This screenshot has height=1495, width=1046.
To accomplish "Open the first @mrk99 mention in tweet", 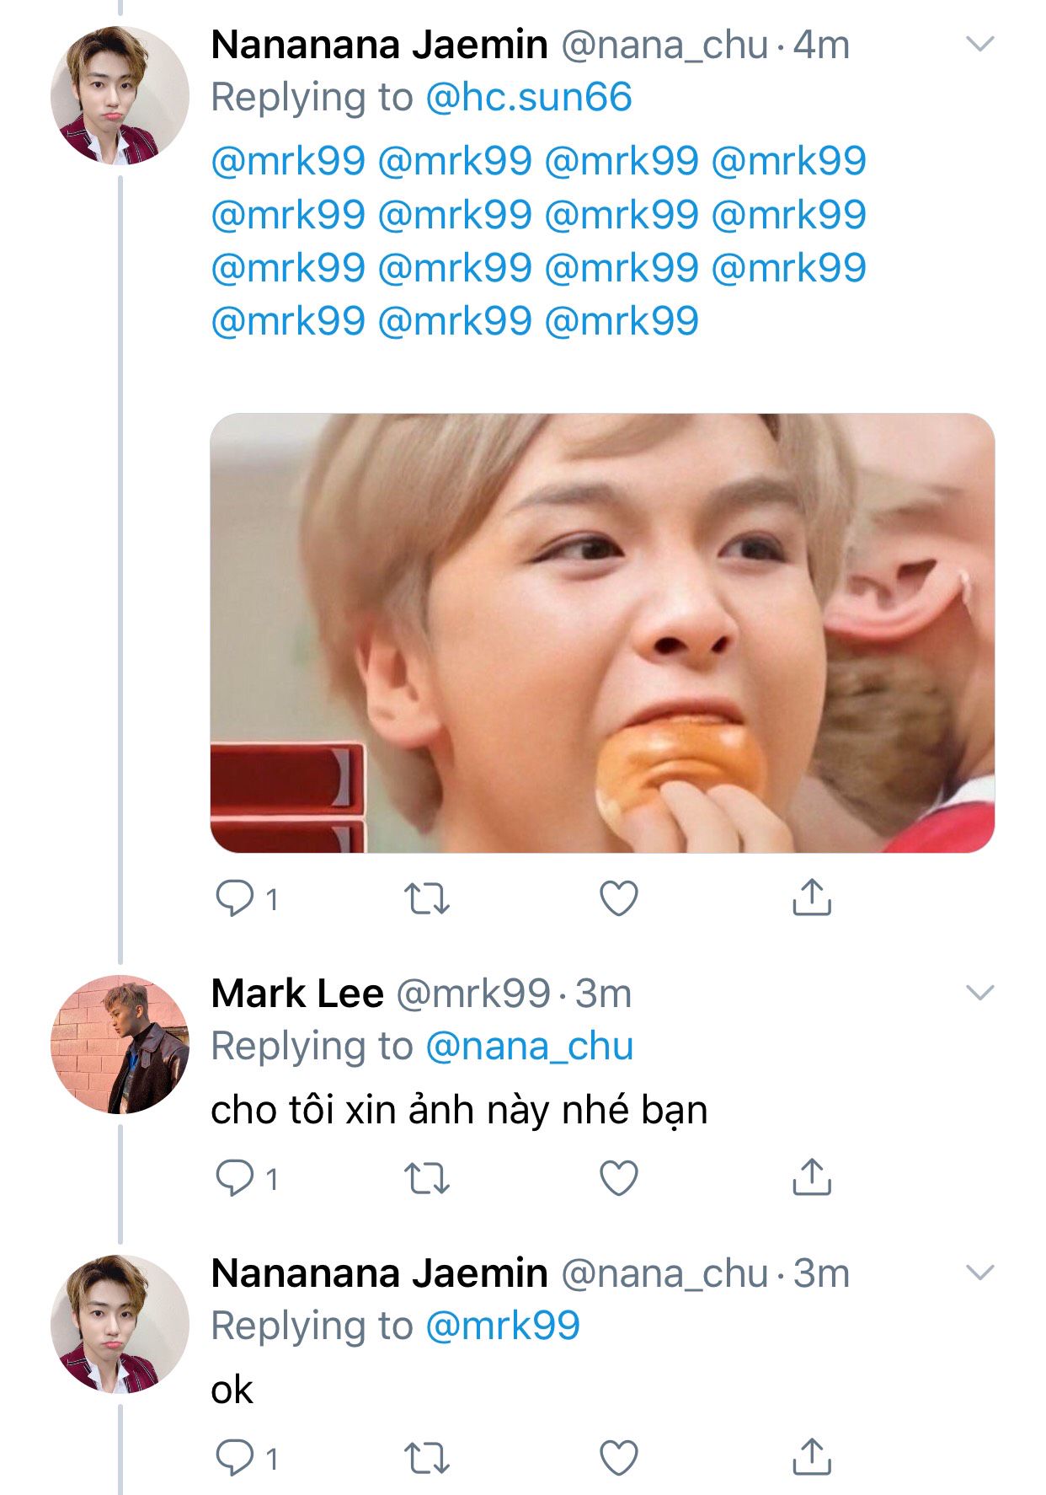I will tap(288, 161).
